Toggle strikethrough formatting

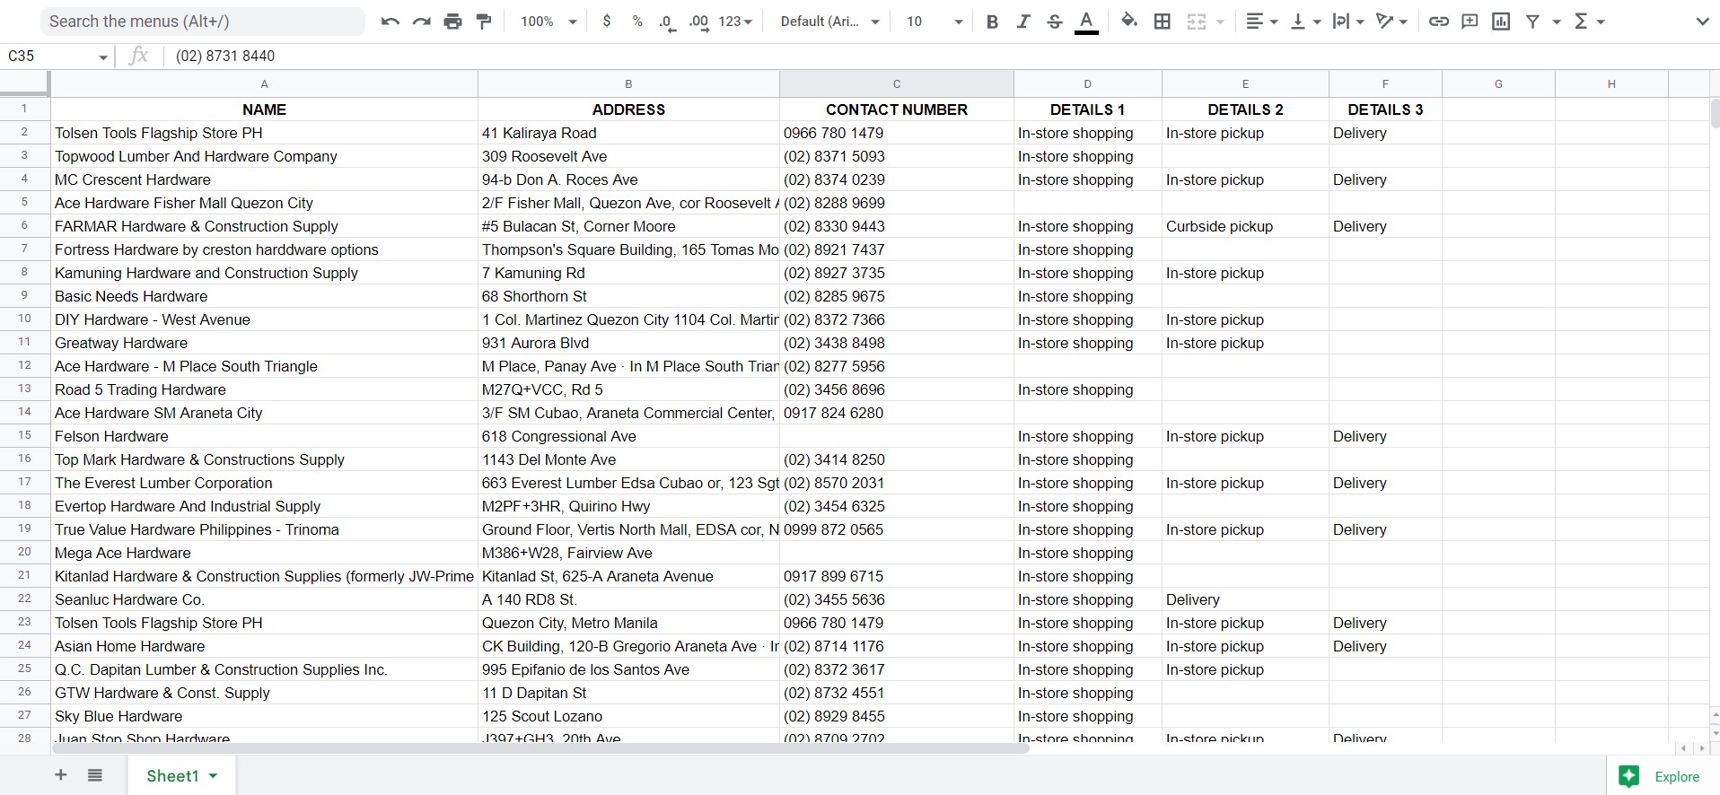(1055, 22)
